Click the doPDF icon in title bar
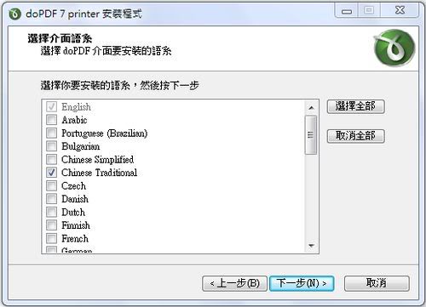The height and width of the screenshot is (307, 426). [x=14, y=14]
